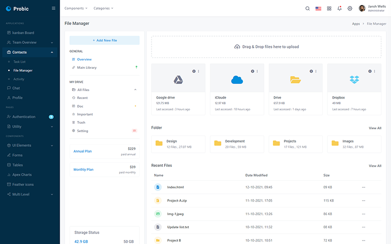Image resolution: width=391 pixels, height=244 pixels.
Task: Click the Drive open-folder icon
Action: (296, 80)
